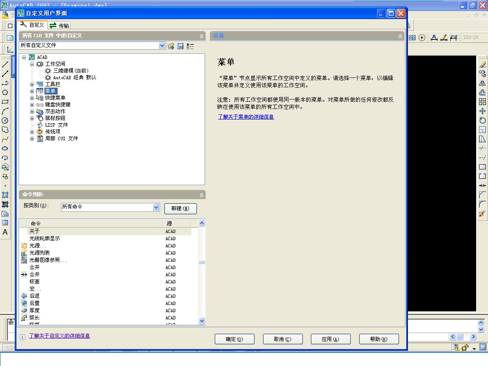Switch to the 传输 tab
The width and height of the screenshot is (488, 366).
pyautogui.click(x=59, y=25)
